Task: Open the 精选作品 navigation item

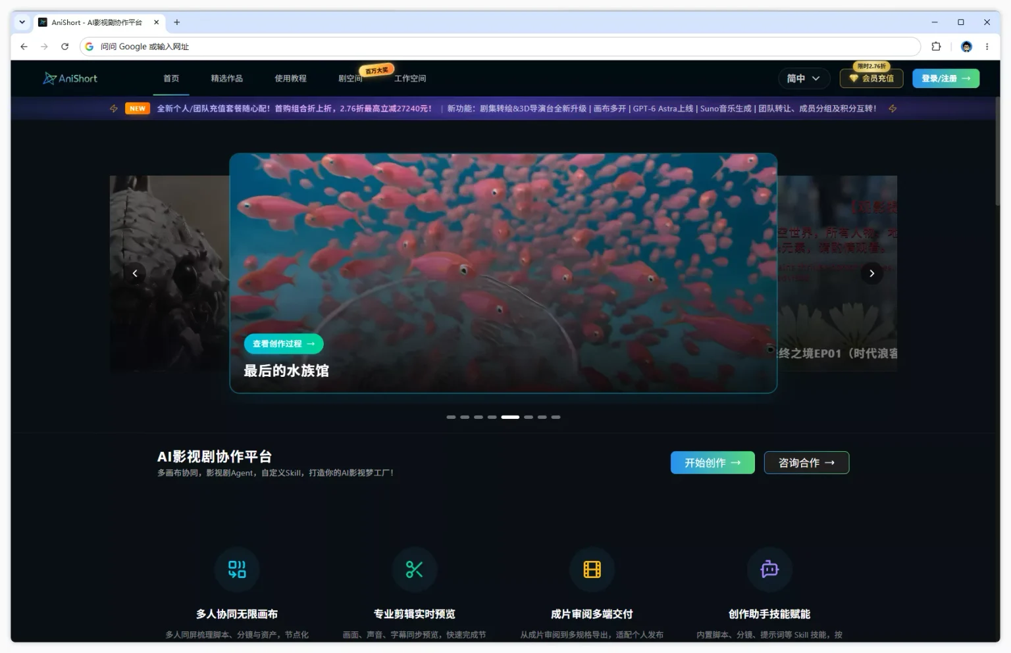Action: point(226,78)
